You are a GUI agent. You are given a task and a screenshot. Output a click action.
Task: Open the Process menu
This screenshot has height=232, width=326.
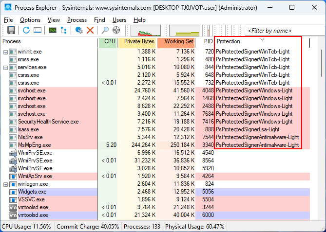(77, 20)
